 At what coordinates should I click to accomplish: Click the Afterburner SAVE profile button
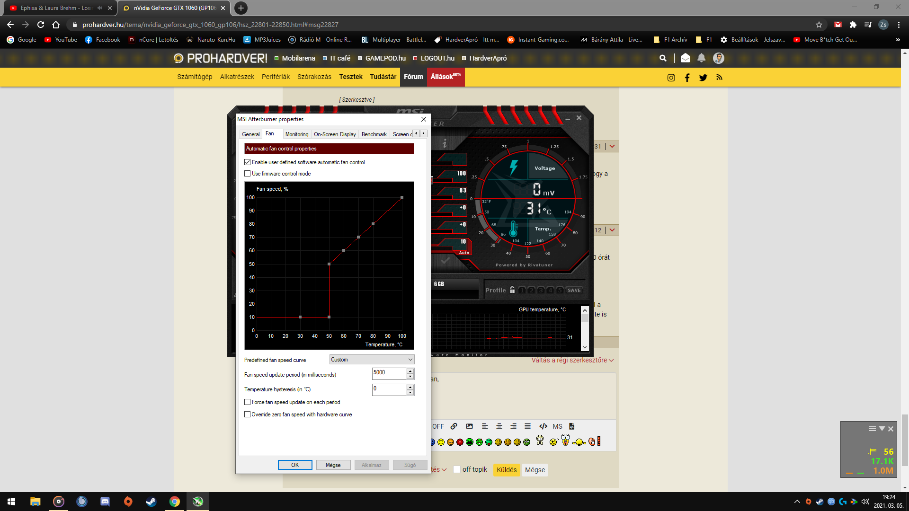(x=574, y=291)
